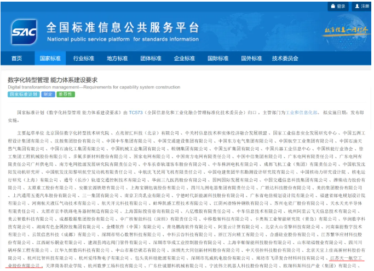Image resolution: width=374 pixels, height=271 pixels.
Task: Go to 行业标准 tab
Action: [x=84, y=58]
